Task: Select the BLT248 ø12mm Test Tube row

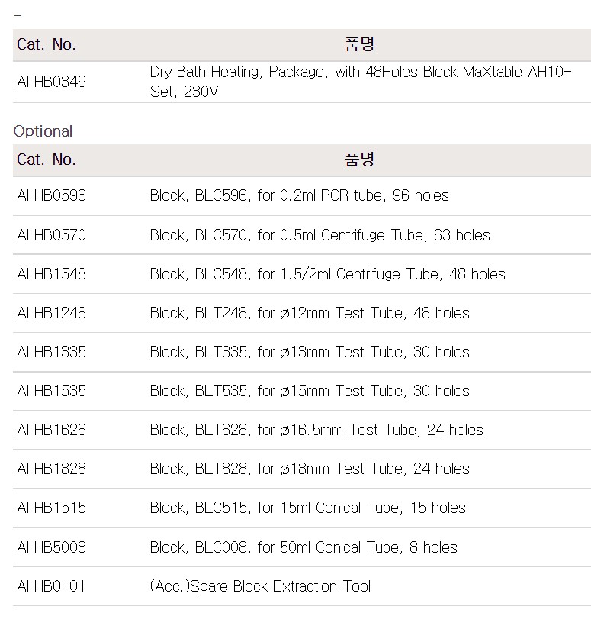Action: pos(310,313)
